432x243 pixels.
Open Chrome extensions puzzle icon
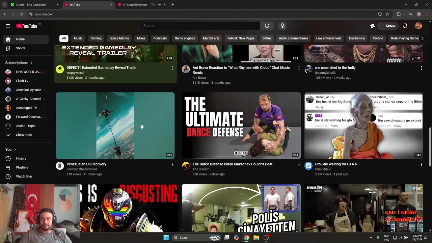(399, 14)
